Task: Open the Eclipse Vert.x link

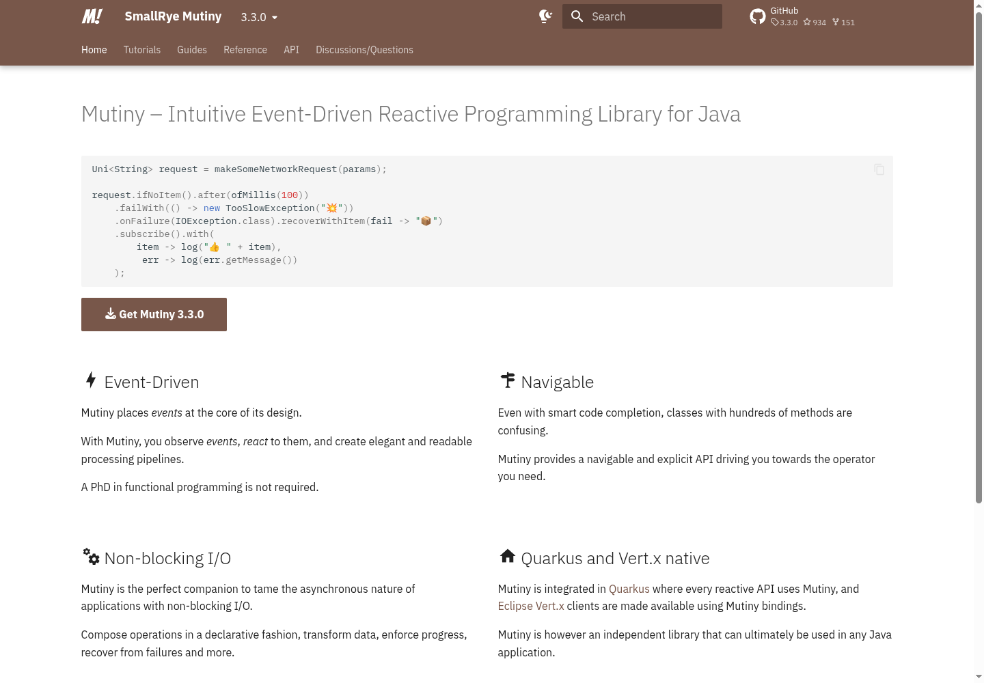Action: [x=531, y=606]
